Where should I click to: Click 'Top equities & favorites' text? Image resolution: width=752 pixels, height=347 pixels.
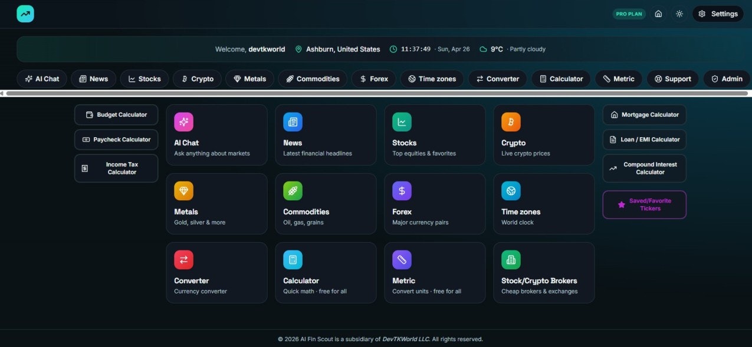coord(424,154)
